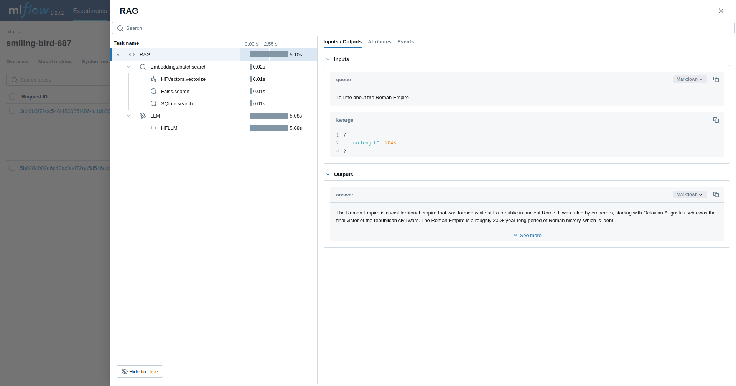Select the checkbox in the Request ID header
This screenshot has width=736, height=386.
coord(12,96)
